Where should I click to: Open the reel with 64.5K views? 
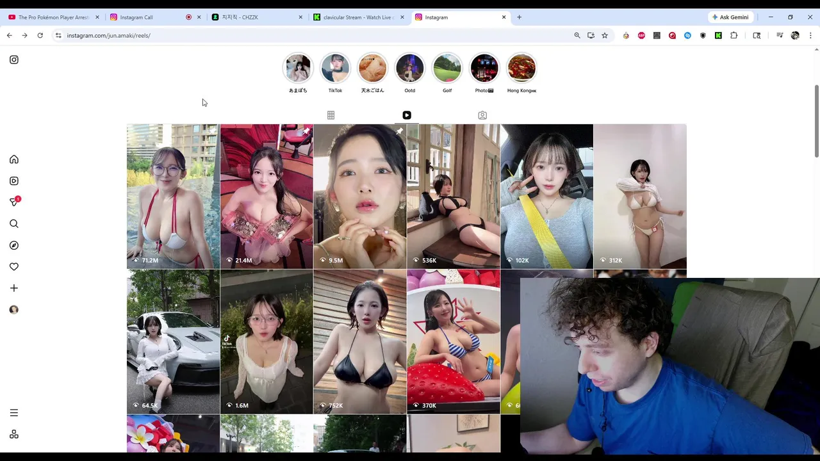173,341
